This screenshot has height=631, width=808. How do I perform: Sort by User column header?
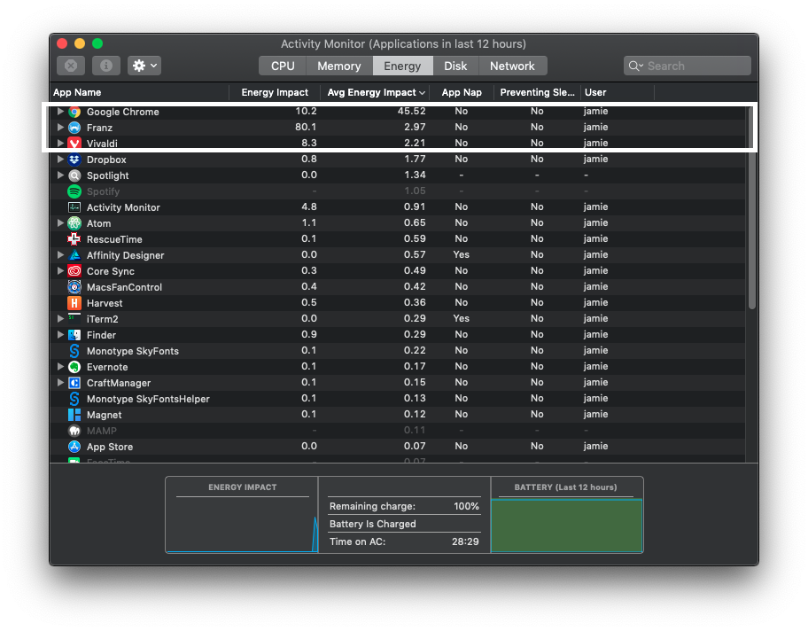pyautogui.click(x=618, y=93)
